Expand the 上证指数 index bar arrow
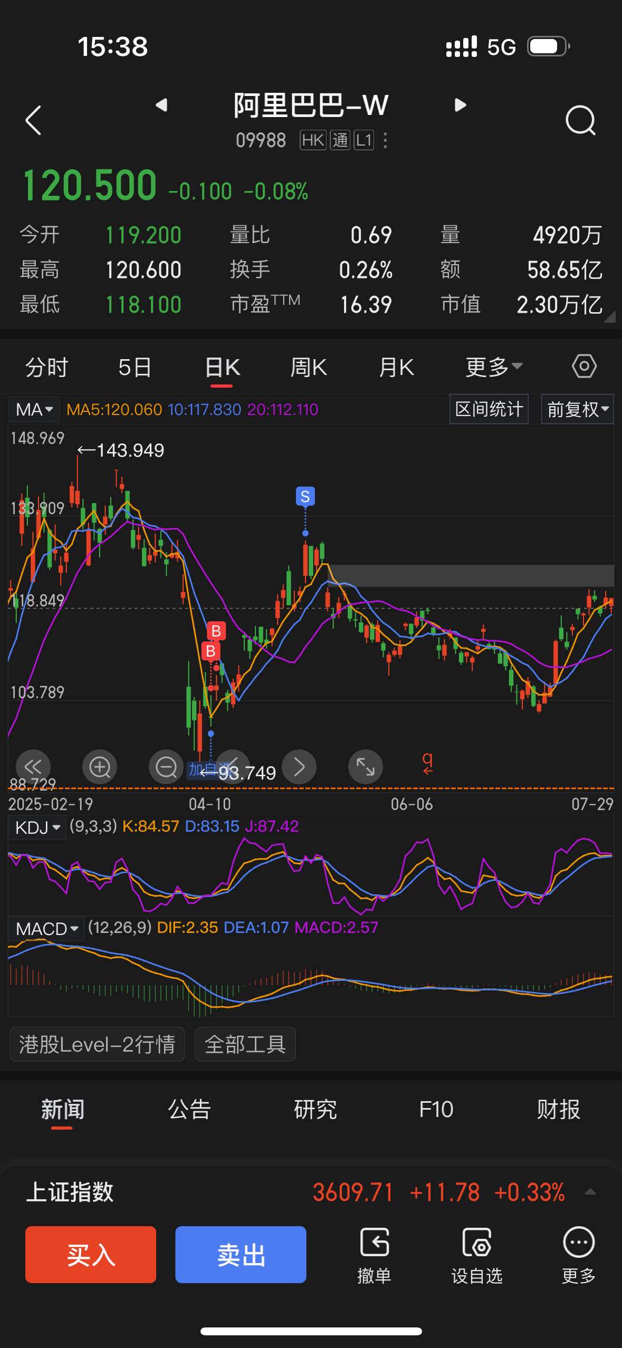Viewport: 622px width, 1348px height. pyautogui.click(x=590, y=1192)
